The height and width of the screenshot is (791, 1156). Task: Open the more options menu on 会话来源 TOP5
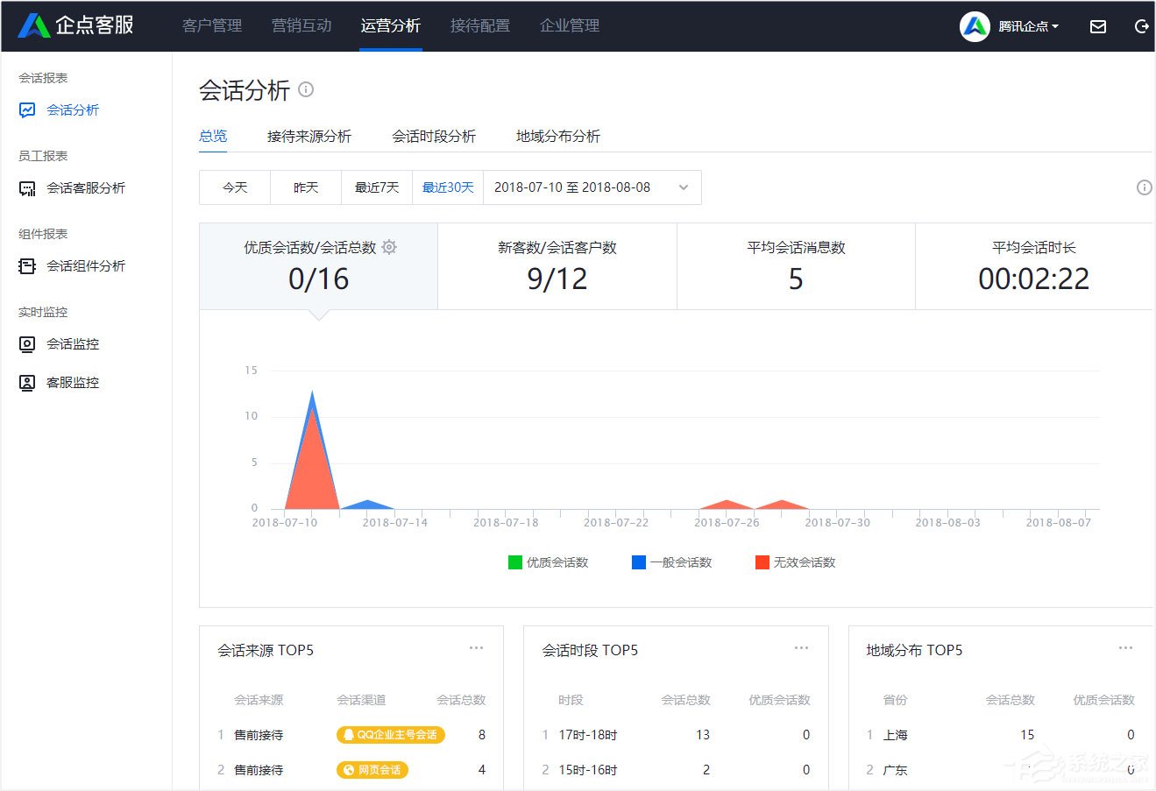coord(476,647)
